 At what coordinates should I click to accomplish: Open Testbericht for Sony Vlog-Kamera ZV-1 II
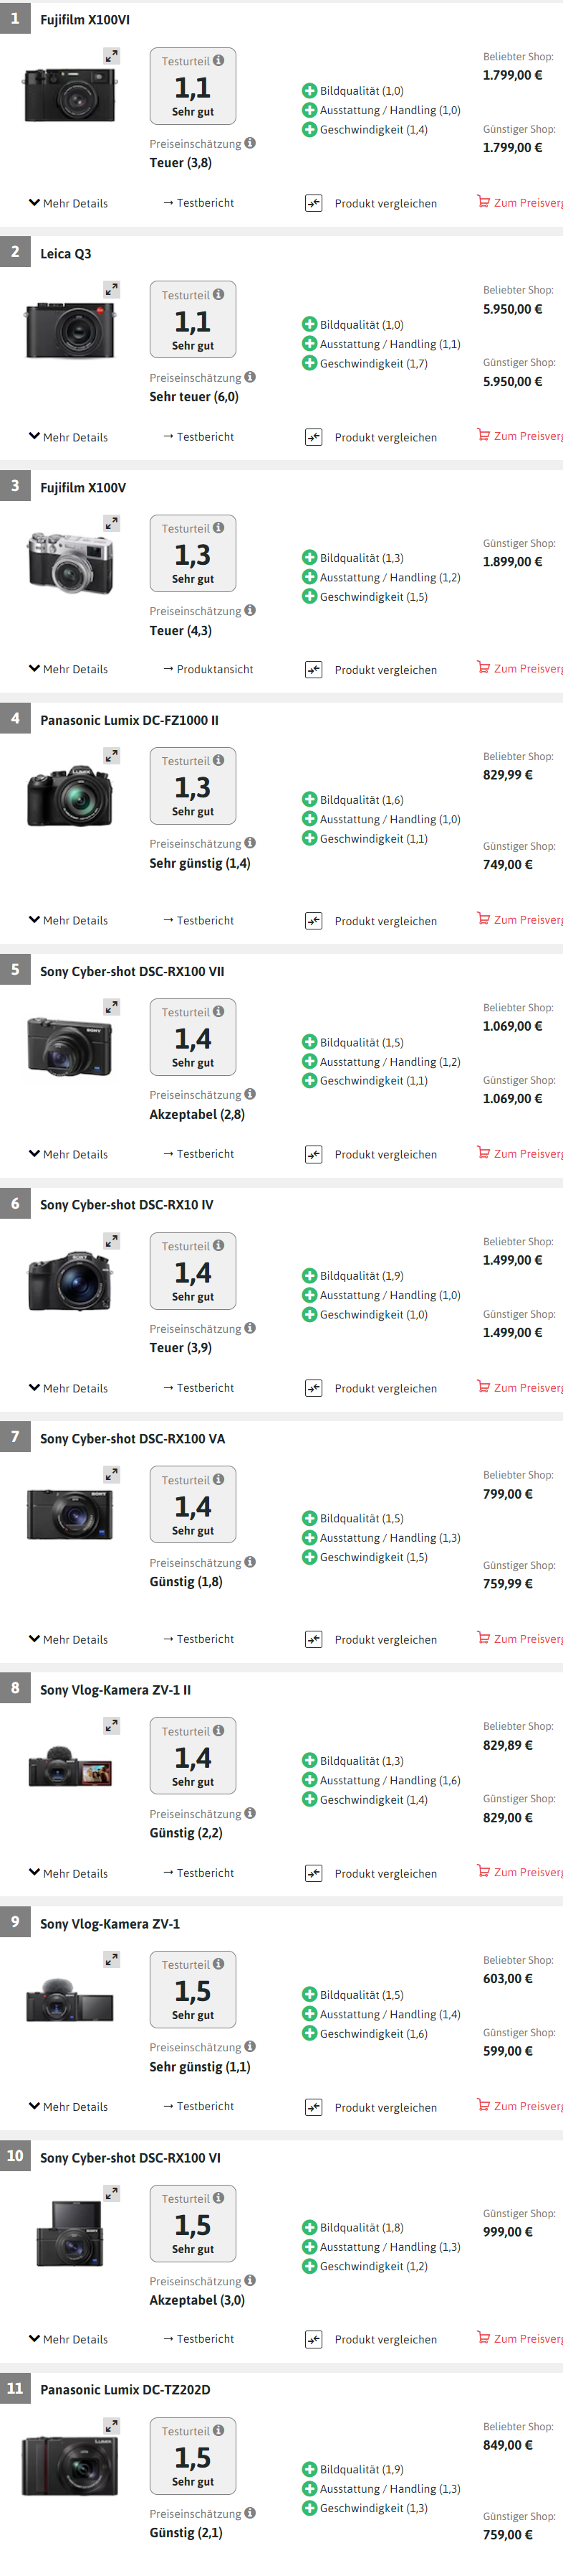198,1873
